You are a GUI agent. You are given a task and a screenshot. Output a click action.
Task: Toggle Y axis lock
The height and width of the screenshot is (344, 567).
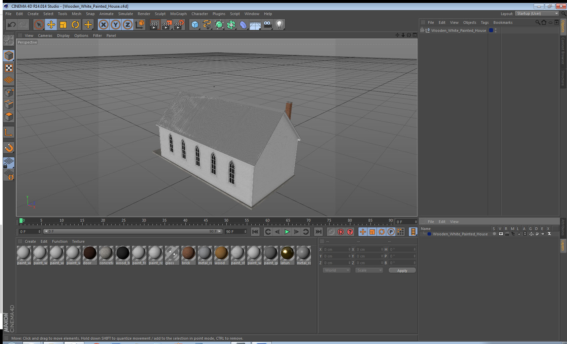(116, 24)
